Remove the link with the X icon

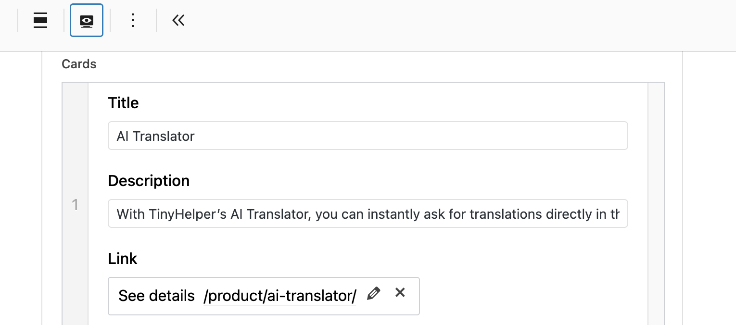400,292
